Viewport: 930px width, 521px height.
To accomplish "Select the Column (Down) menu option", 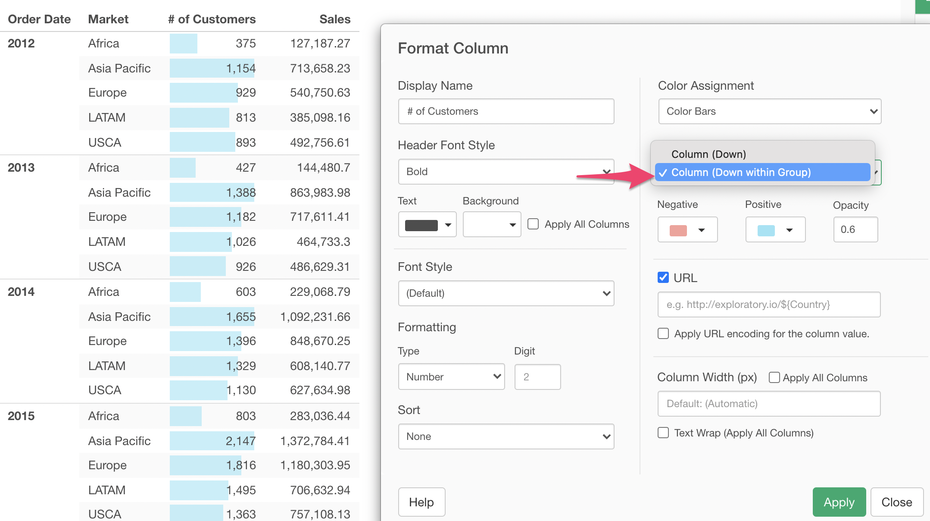I will click(x=708, y=154).
